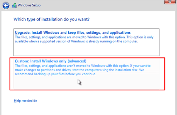Open the Help me decide link
177x115 pixels.
26,100
